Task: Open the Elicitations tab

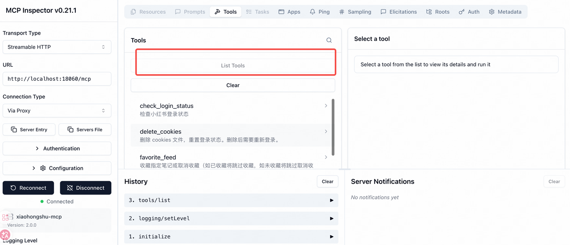Action: 399,12
